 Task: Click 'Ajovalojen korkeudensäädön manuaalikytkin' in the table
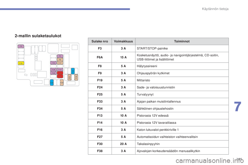tap(168, 151)
